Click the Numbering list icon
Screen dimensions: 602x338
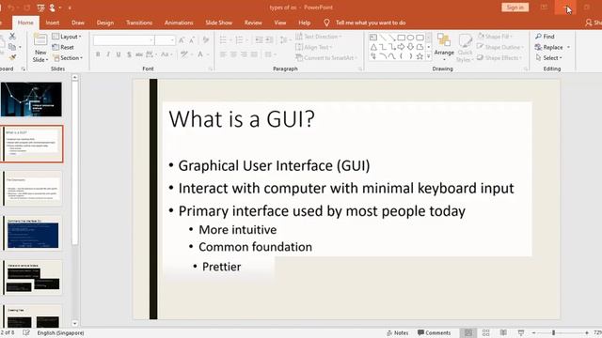pos(239,39)
